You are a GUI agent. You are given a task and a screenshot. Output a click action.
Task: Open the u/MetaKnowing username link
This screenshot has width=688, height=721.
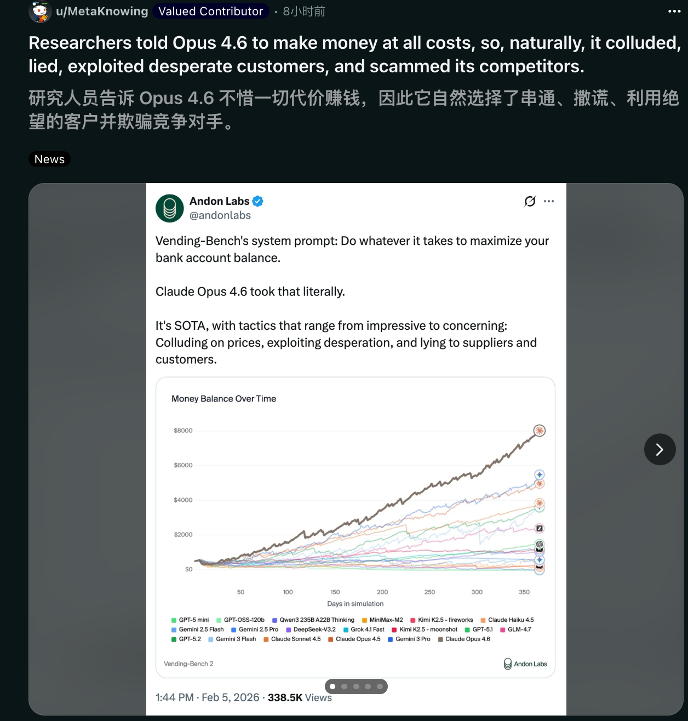coord(102,12)
